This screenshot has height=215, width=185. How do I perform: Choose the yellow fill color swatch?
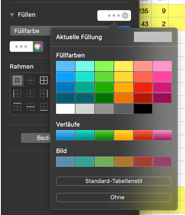tap(124, 66)
